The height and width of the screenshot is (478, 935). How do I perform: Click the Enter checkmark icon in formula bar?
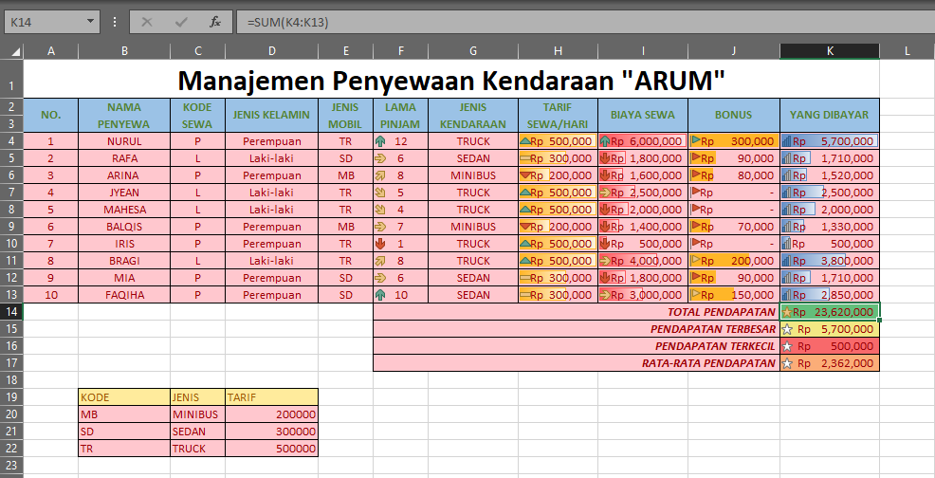[181, 22]
